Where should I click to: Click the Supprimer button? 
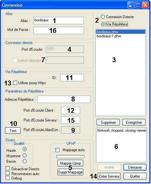point(108,122)
